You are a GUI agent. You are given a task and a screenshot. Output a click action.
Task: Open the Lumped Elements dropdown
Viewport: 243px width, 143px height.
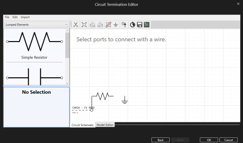click(x=36, y=25)
